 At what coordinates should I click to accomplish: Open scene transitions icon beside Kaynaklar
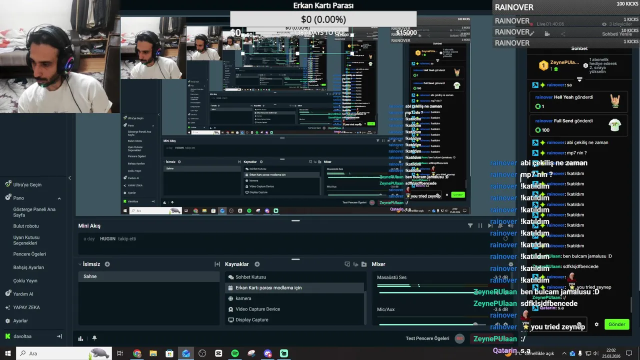click(x=217, y=264)
